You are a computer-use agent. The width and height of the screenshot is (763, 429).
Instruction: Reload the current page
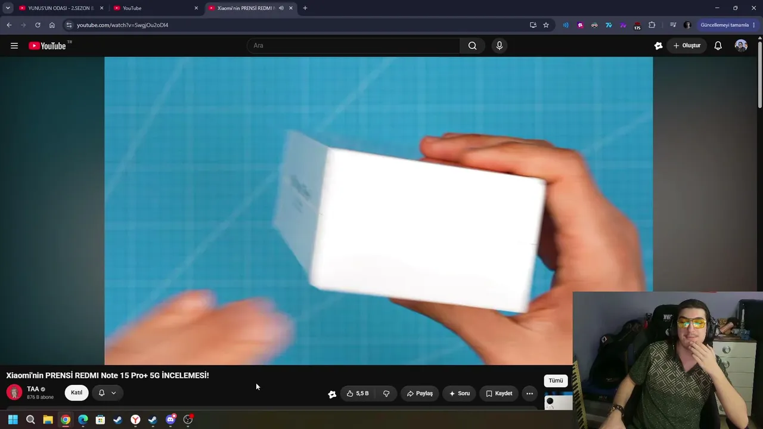[x=38, y=25]
